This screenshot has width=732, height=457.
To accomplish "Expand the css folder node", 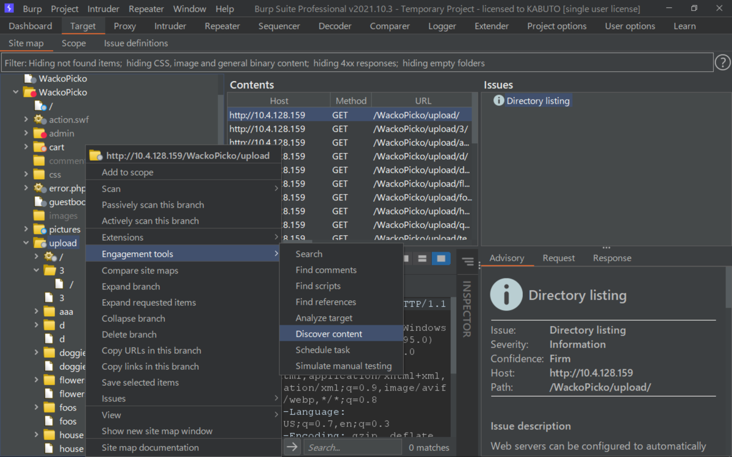I will pyautogui.click(x=26, y=174).
